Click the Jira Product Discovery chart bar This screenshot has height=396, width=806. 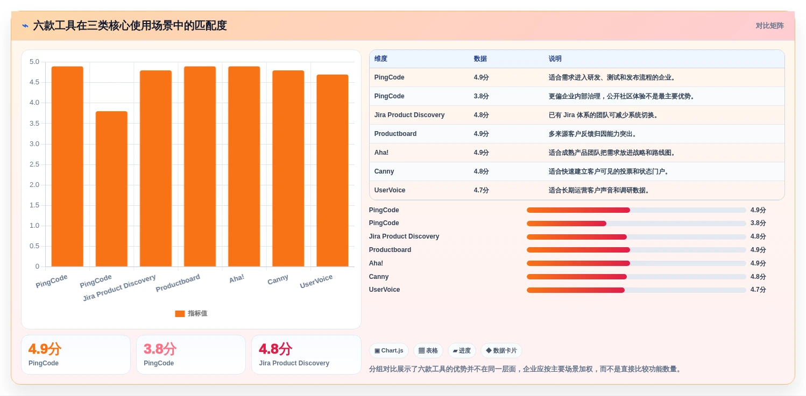155,169
